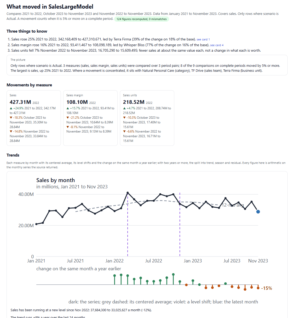The height and width of the screenshot is (318, 295).
Task: Select the Sales margin 108.10M value
Action: [x=77, y=102]
